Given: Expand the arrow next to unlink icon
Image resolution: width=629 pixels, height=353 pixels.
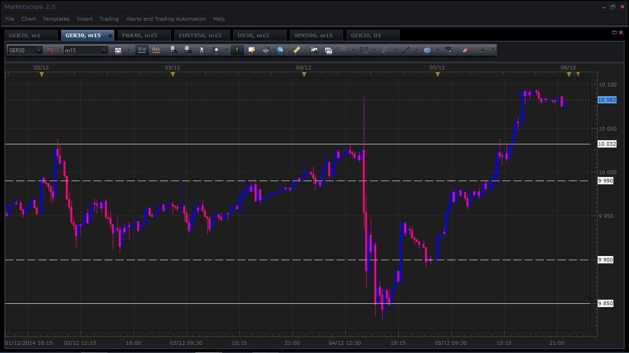Looking at the screenshot, I should [60, 50].
